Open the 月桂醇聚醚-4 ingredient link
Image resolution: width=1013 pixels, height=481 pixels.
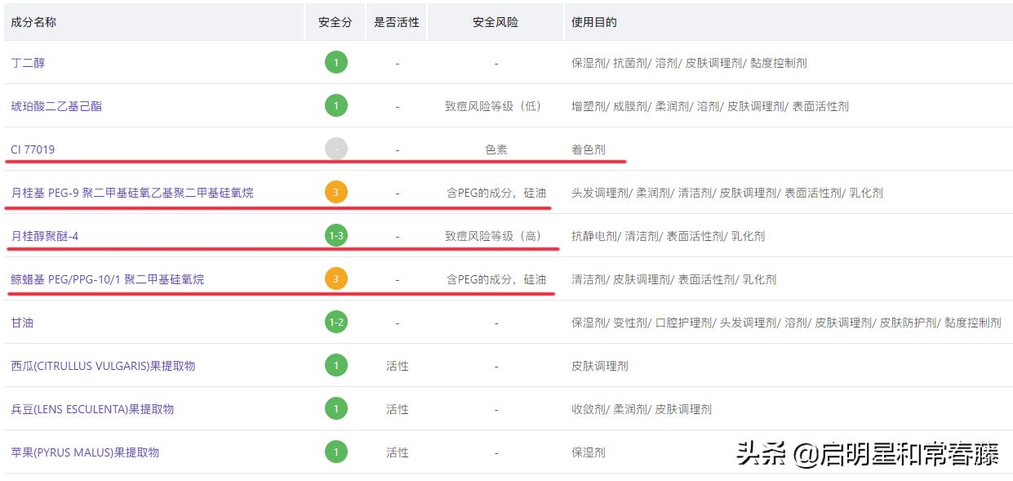(x=45, y=236)
